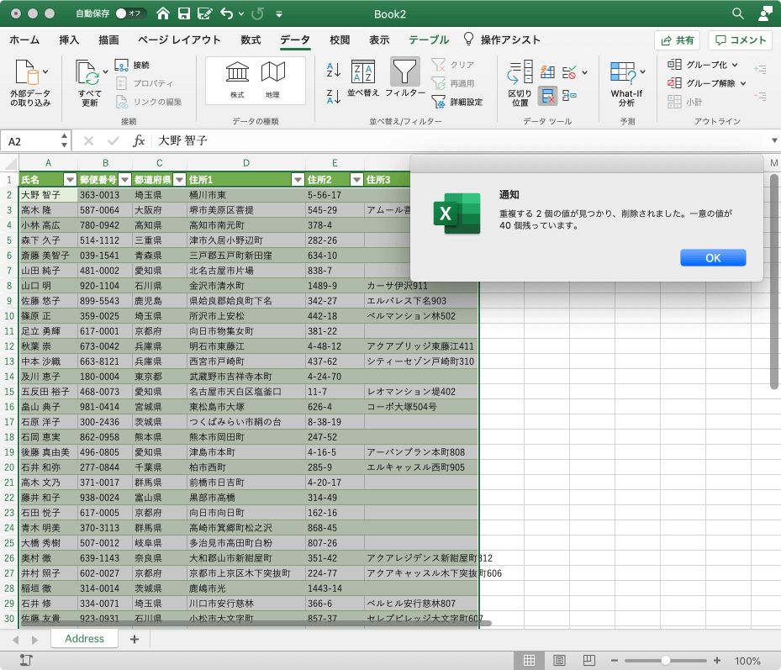Screen dimensions: 781x670
Task: Open the 住所2 column filter dropdown
Action: (356, 180)
